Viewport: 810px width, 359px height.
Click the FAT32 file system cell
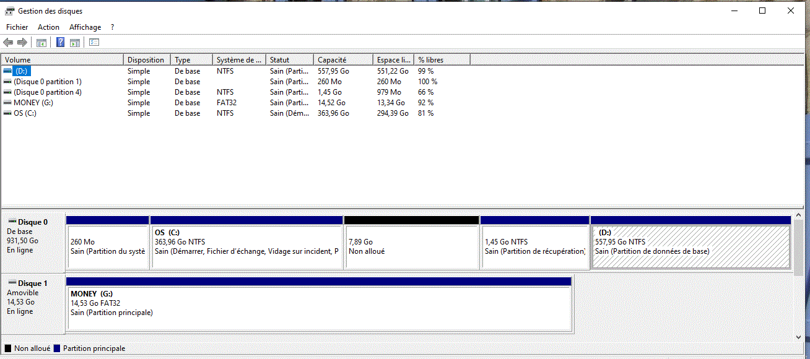tap(227, 103)
